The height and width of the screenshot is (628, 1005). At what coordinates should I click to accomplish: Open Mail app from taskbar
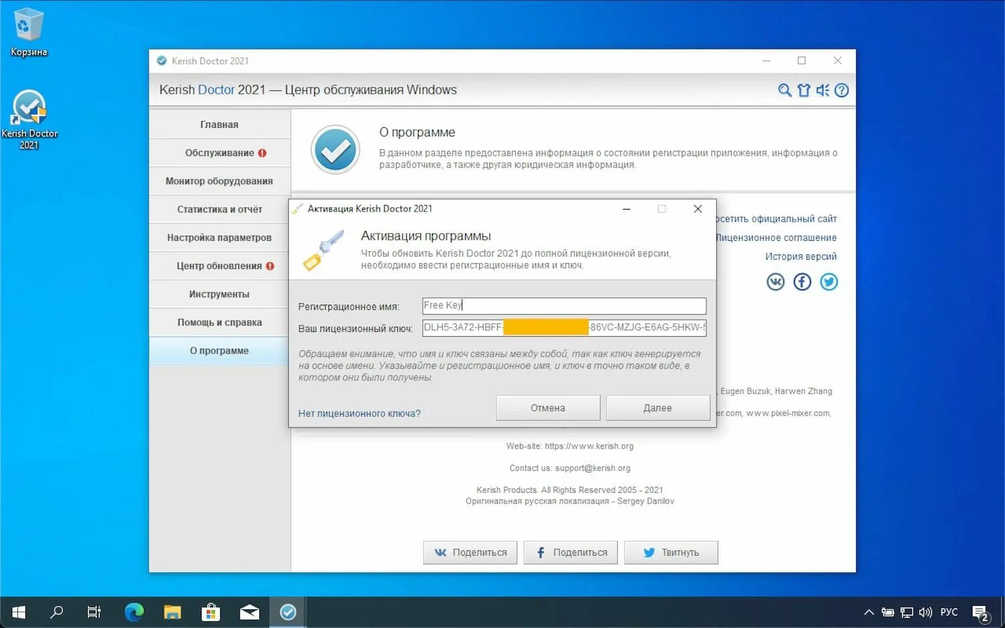coord(249,612)
